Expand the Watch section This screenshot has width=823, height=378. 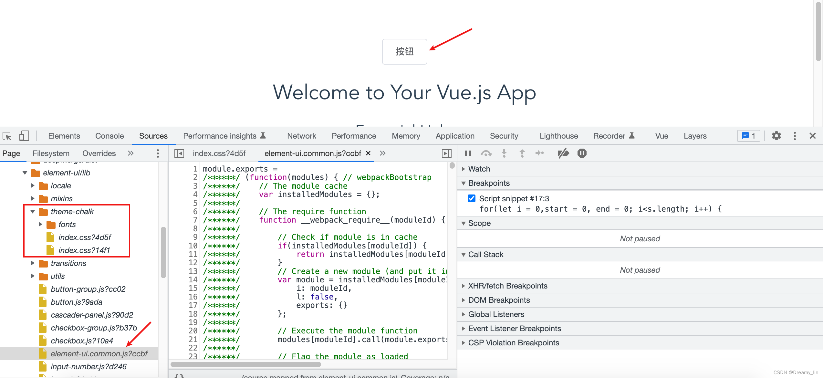[x=479, y=169]
